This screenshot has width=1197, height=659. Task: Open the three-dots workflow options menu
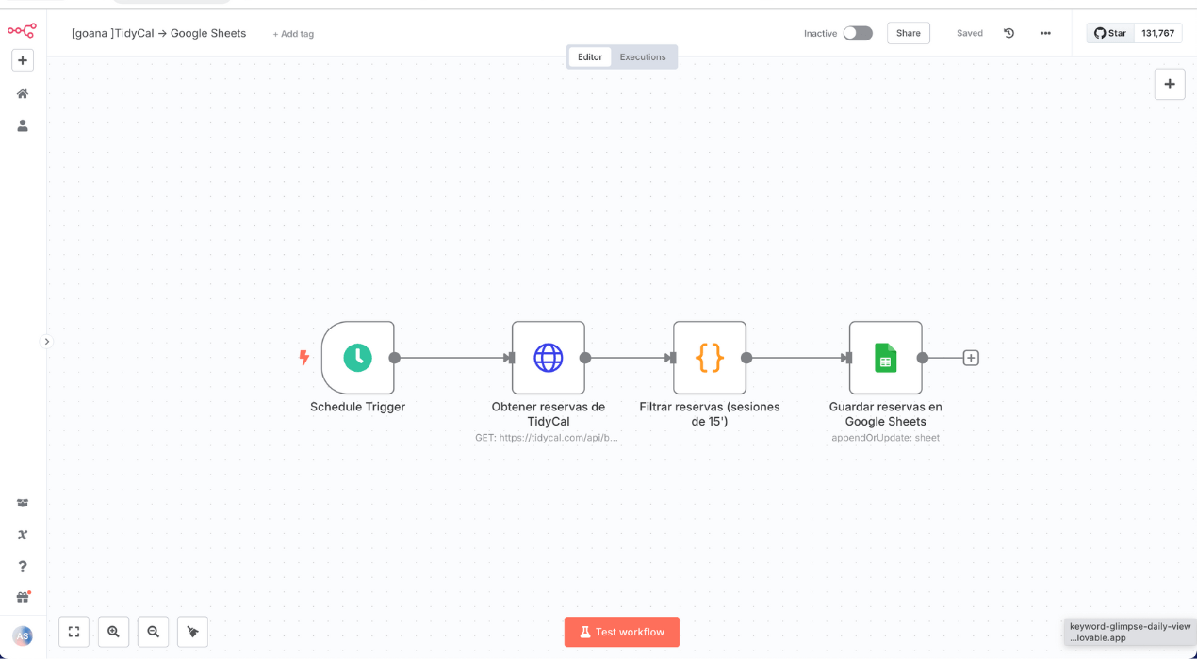tap(1045, 33)
